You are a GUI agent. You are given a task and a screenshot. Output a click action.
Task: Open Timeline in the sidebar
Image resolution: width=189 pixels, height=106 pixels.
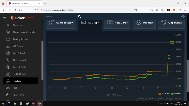[17, 25]
